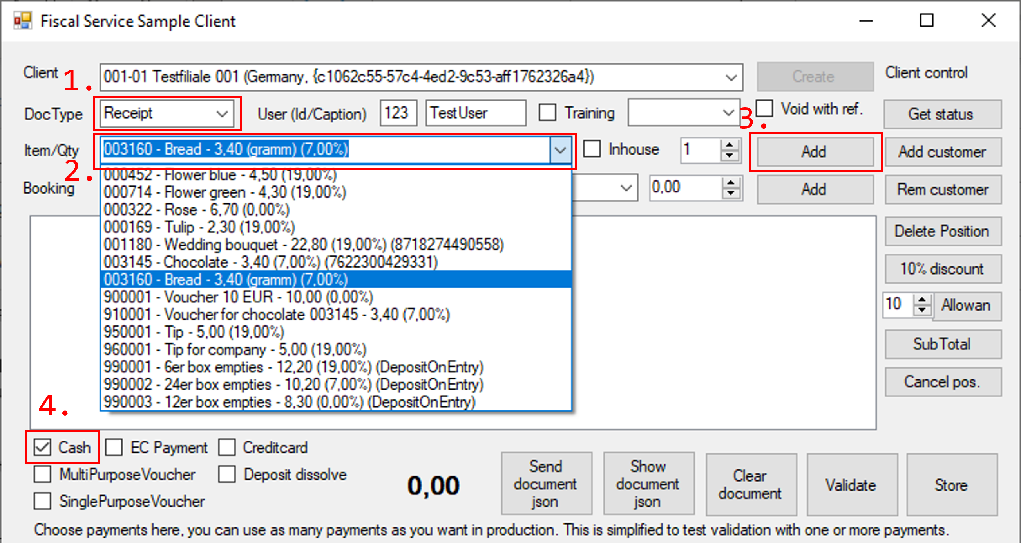Pick 12er box empties item

336,401
